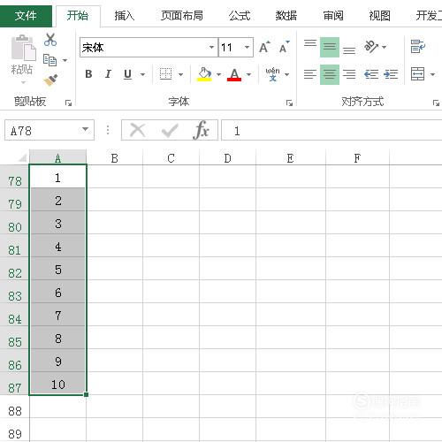442x442 pixels.
Task: Apply the Borders icon
Action: pyautogui.click(x=165, y=73)
